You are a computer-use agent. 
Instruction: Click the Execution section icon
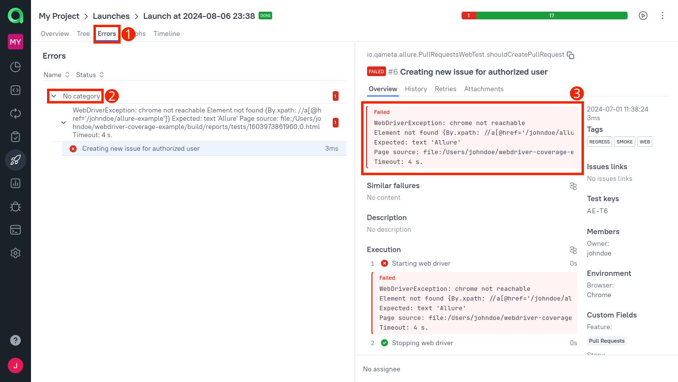(x=573, y=250)
